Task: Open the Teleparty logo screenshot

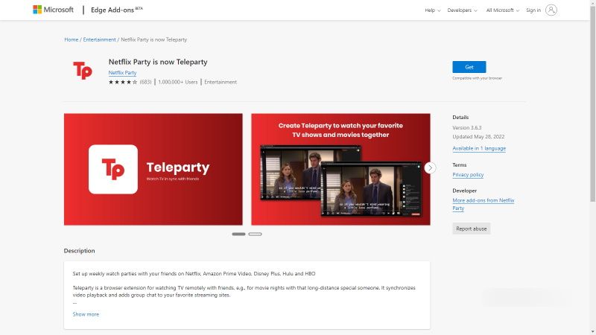Action: pos(153,169)
